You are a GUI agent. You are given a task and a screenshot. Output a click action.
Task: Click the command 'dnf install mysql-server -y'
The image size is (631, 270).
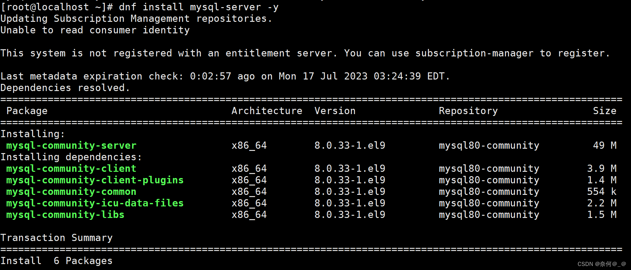point(199,7)
